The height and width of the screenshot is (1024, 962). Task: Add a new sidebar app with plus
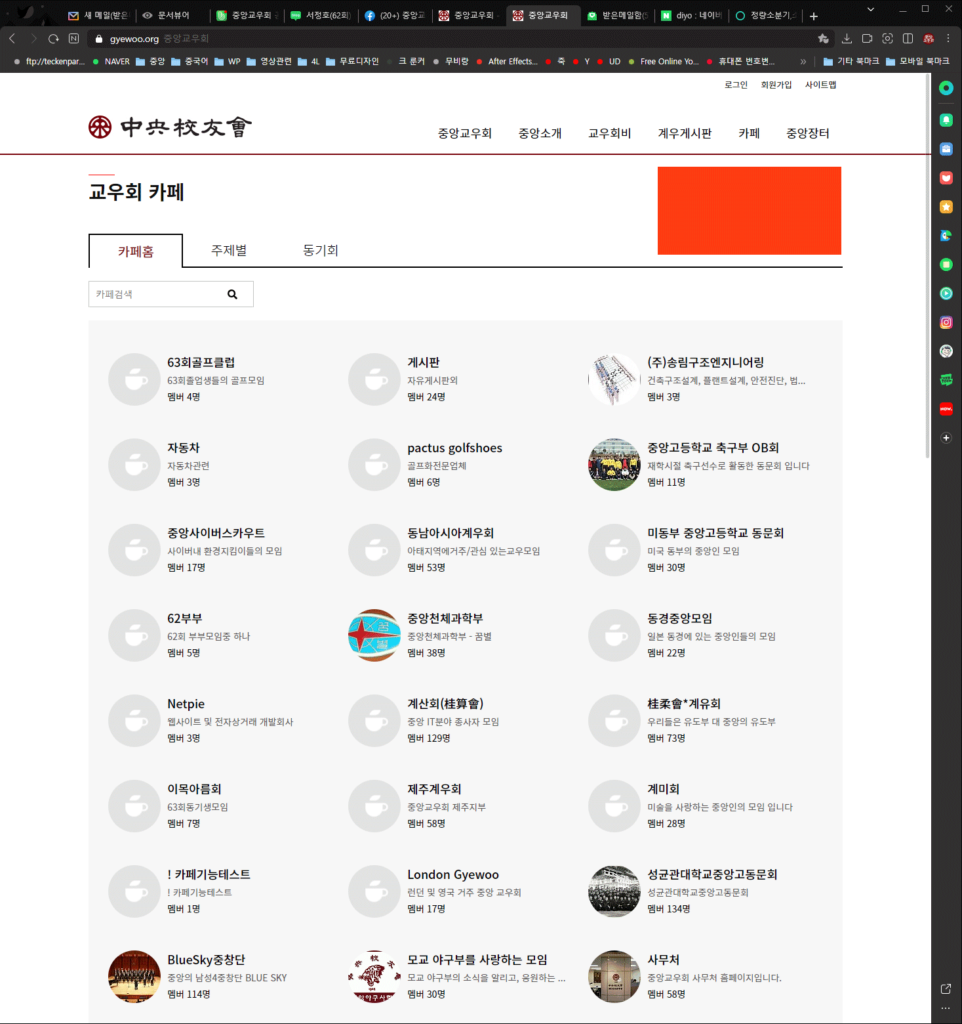pos(946,438)
